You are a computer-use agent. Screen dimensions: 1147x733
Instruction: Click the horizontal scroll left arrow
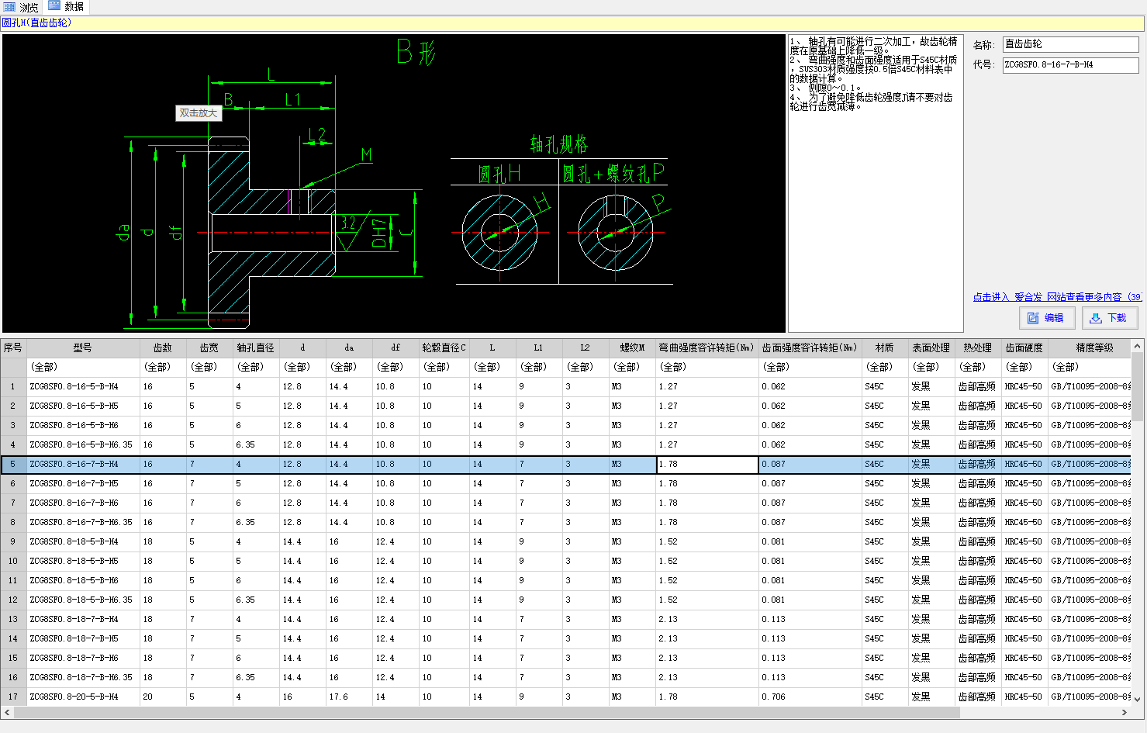(8, 712)
